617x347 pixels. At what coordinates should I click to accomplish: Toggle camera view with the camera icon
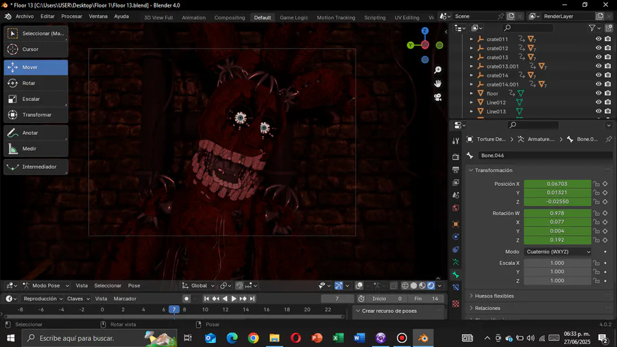click(x=437, y=97)
